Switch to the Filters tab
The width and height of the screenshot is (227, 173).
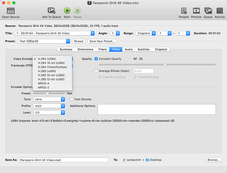click(102, 49)
